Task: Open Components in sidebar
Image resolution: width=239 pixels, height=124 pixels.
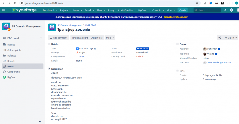Action: [x=14, y=72]
